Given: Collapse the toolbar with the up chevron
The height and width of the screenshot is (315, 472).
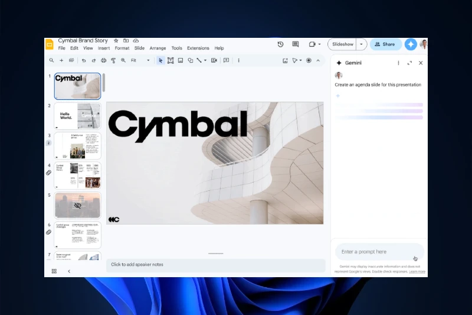Looking at the screenshot, I should 318,60.
